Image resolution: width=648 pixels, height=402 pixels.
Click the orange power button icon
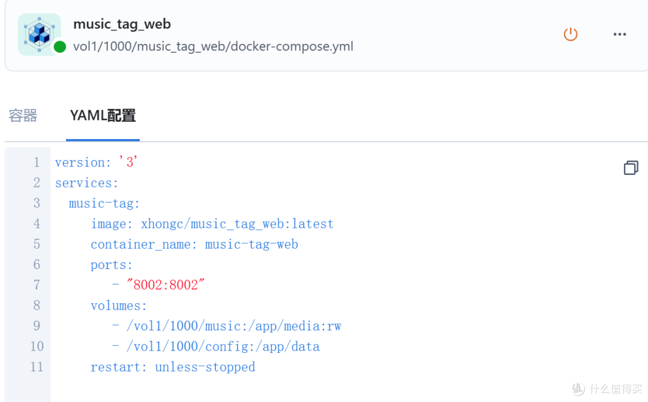pos(571,34)
